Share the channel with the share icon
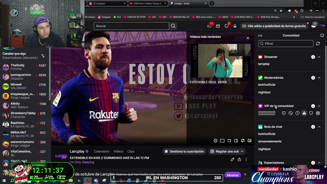The width and height of the screenshot is (327, 184). 239,159
